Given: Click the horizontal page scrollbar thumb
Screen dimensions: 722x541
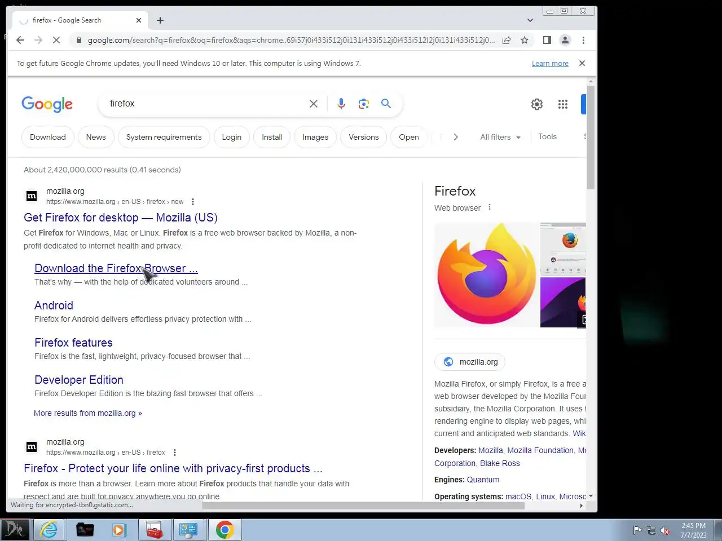Looking at the screenshot, I should (x=363, y=505).
